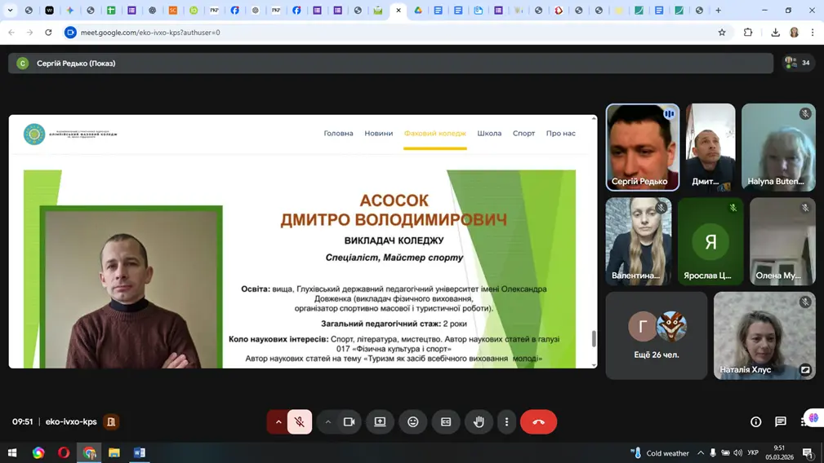
Task: Open File Explorer from the taskbar
Action: click(114, 452)
